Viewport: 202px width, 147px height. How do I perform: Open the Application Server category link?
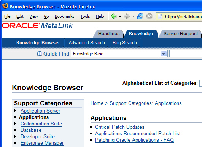click(40, 111)
